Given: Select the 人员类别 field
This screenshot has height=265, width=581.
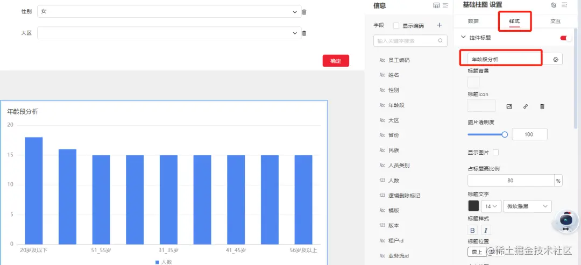Looking at the screenshot, I should tap(399, 166).
